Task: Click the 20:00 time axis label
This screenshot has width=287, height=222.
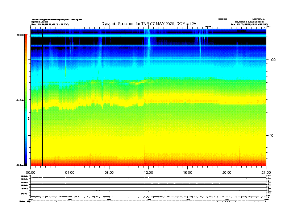Action: point(227,173)
